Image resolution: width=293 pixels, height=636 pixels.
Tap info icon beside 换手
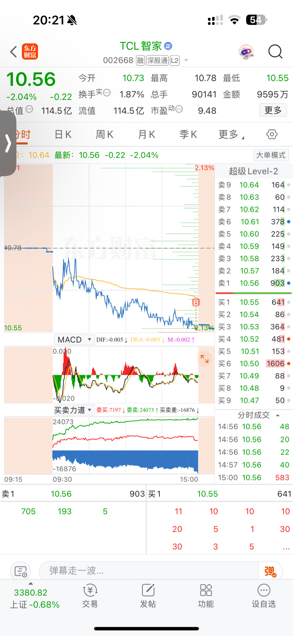coord(107,92)
